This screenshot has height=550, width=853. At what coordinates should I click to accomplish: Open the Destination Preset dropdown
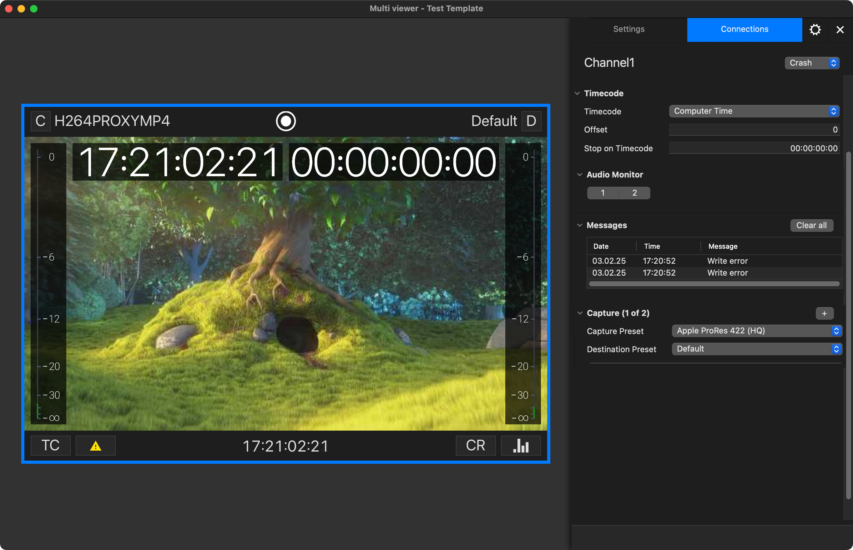757,349
